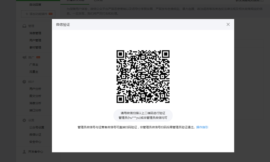This screenshot has width=270, height=162.
Task: Open 用户分析 in the sidebar
Action: point(35,89)
